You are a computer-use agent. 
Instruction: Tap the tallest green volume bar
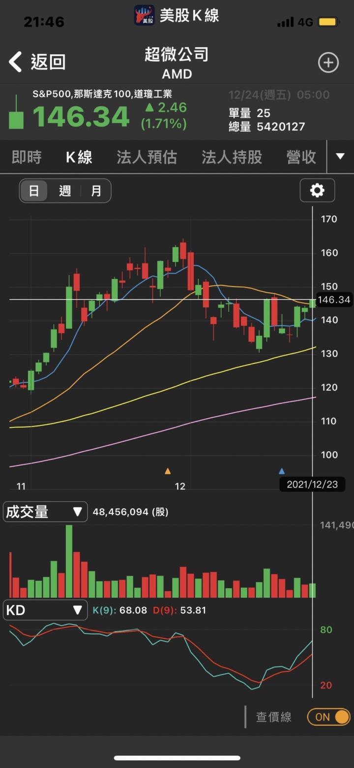(x=69, y=561)
